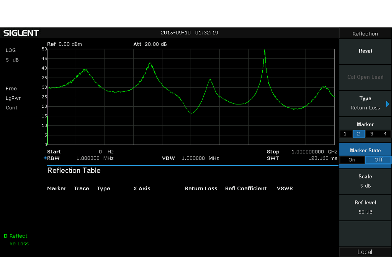Select marker 1
Viewport: 392px width, 277px height.
pyautogui.click(x=345, y=134)
